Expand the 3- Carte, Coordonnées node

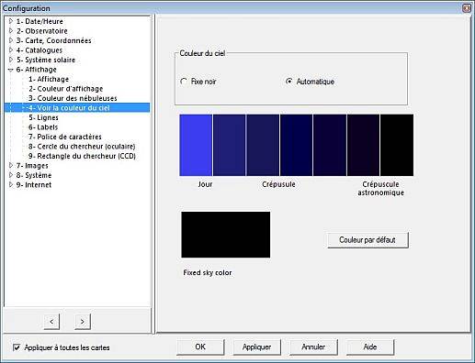(x=11, y=40)
